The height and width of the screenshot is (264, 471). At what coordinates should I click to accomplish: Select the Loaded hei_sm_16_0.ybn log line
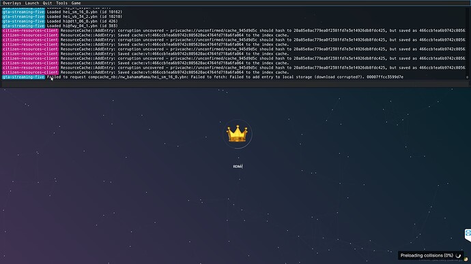tap(85, 12)
